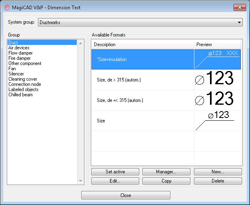The image size is (250, 205).
Task: Click the Close button
Action: tap(126, 195)
